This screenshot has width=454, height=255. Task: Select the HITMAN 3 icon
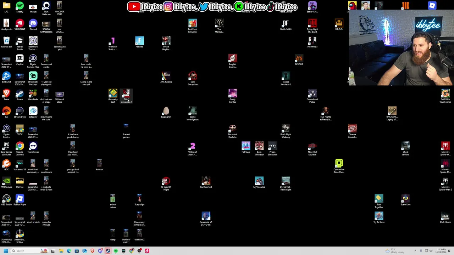pyautogui.click(x=312, y=42)
